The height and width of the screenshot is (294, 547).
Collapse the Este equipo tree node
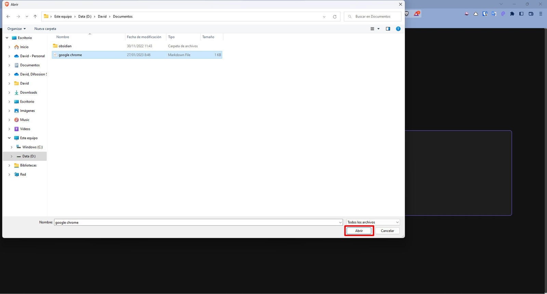coord(9,138)
